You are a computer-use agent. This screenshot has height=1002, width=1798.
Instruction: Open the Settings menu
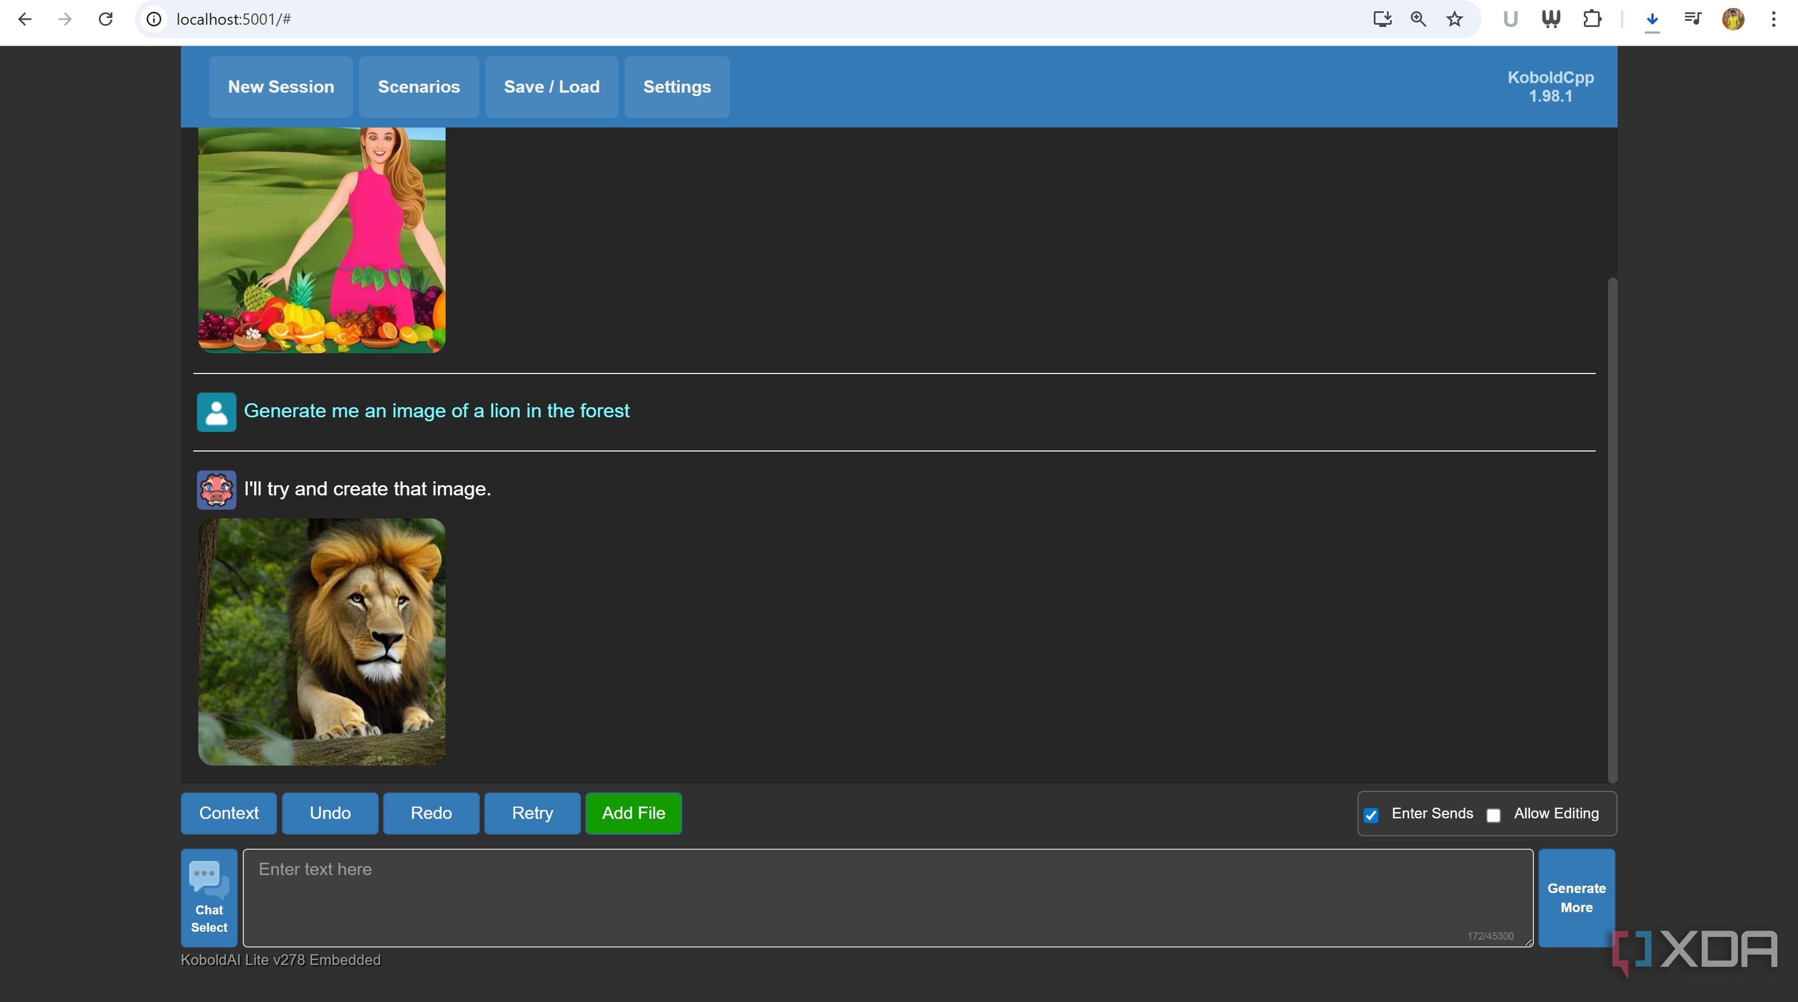(x=677, y=87)
